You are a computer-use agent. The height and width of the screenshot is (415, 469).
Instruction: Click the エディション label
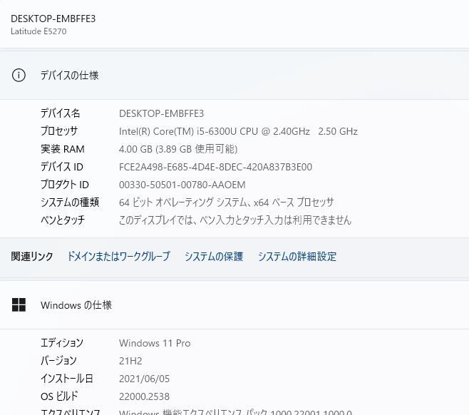click(62, 343)
